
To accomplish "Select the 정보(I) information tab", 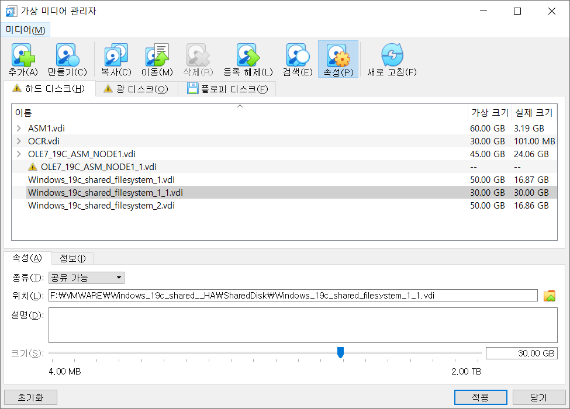I will [x=72, y=259].
